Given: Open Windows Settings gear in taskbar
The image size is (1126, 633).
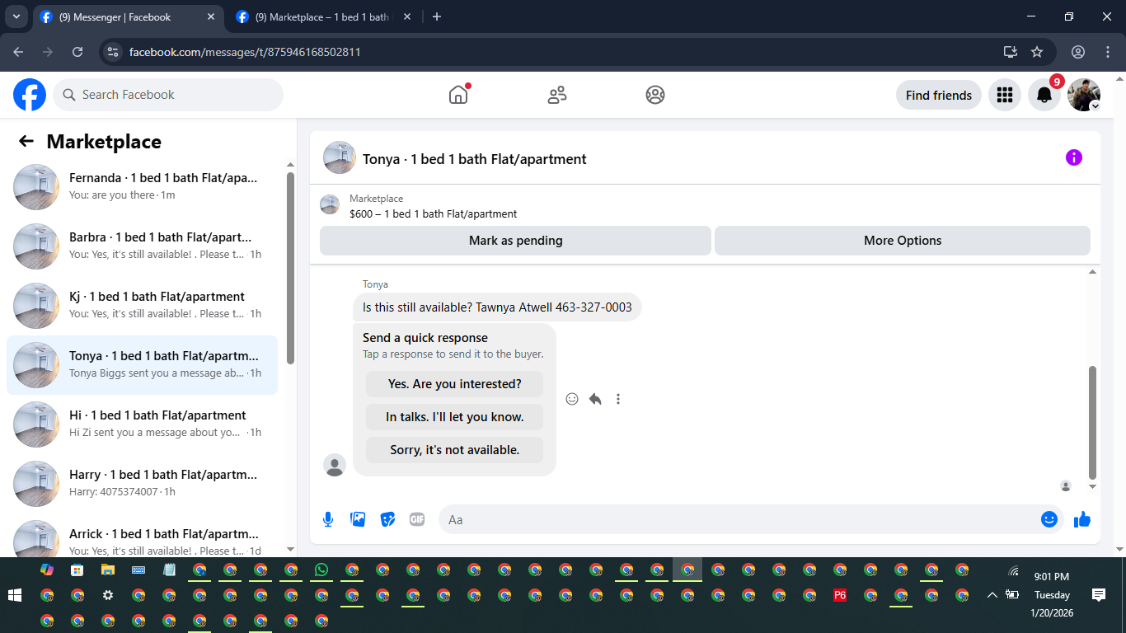Looking at the screenshot, I should pos(108,595).
